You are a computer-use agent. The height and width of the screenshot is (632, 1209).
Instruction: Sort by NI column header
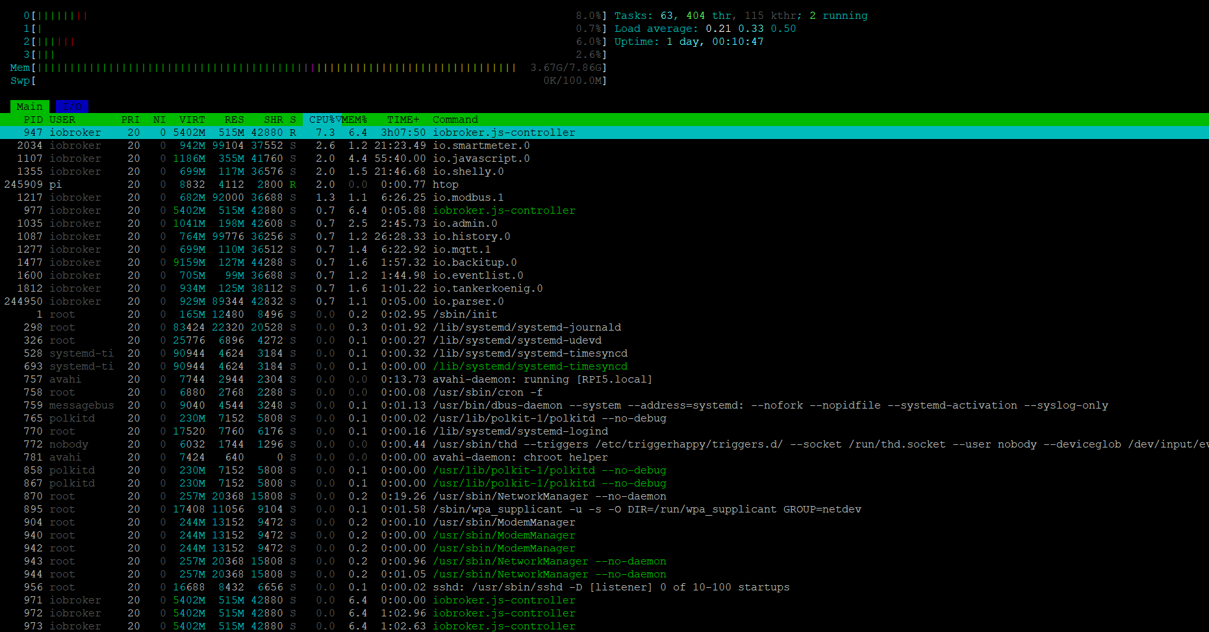(x=159, y=120)
